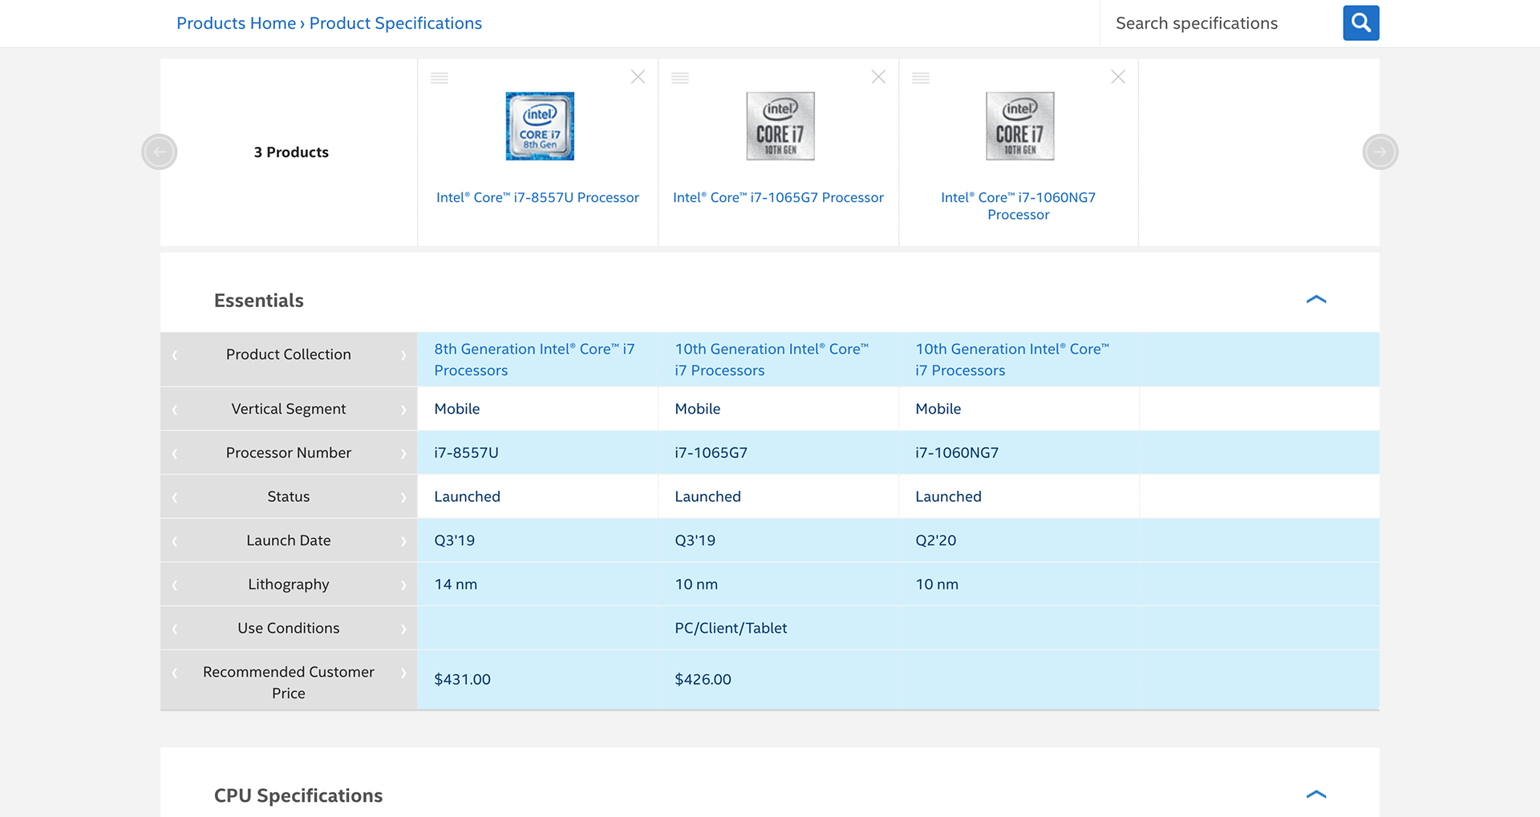Click left chevron on Processor Number row
Viewport: 1540px width, 817px height.
(174, 454)
